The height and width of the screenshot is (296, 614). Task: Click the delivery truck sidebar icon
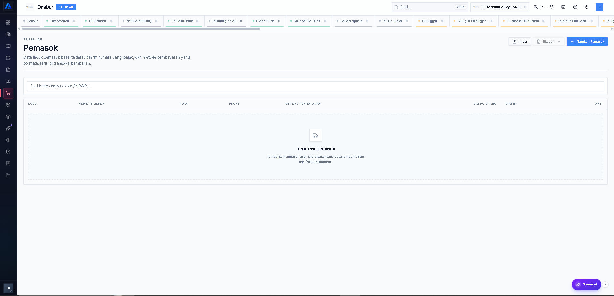click(8, 81)
